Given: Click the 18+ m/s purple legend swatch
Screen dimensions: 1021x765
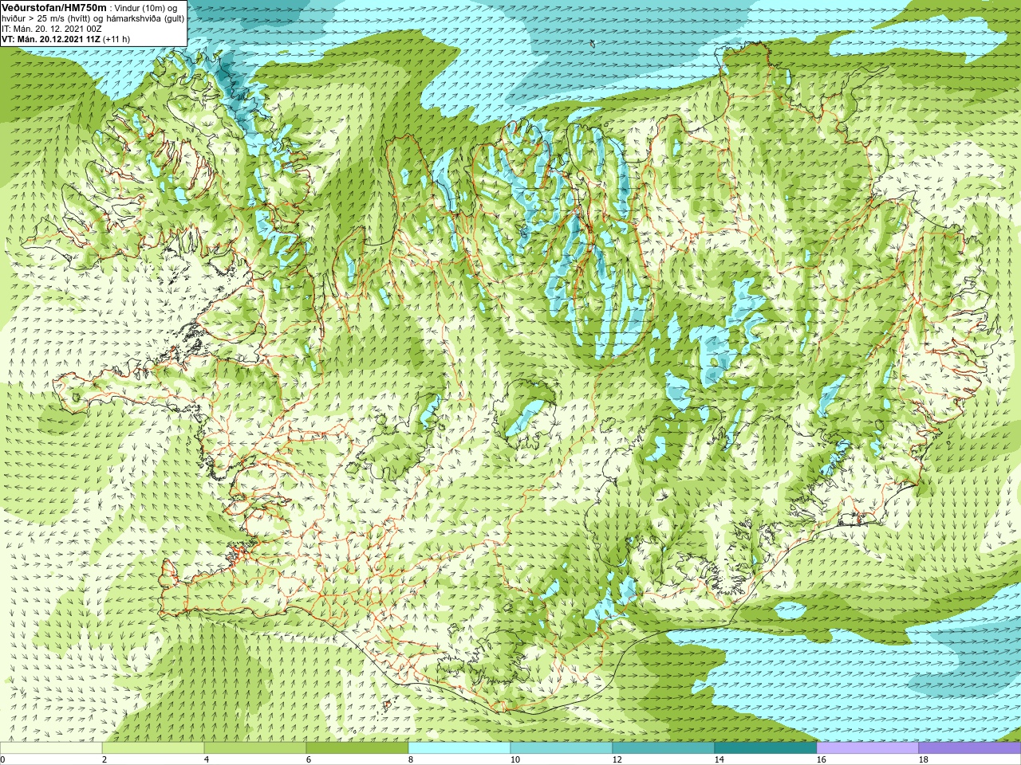Looking at the screenshot, I should tap(970, 748).
